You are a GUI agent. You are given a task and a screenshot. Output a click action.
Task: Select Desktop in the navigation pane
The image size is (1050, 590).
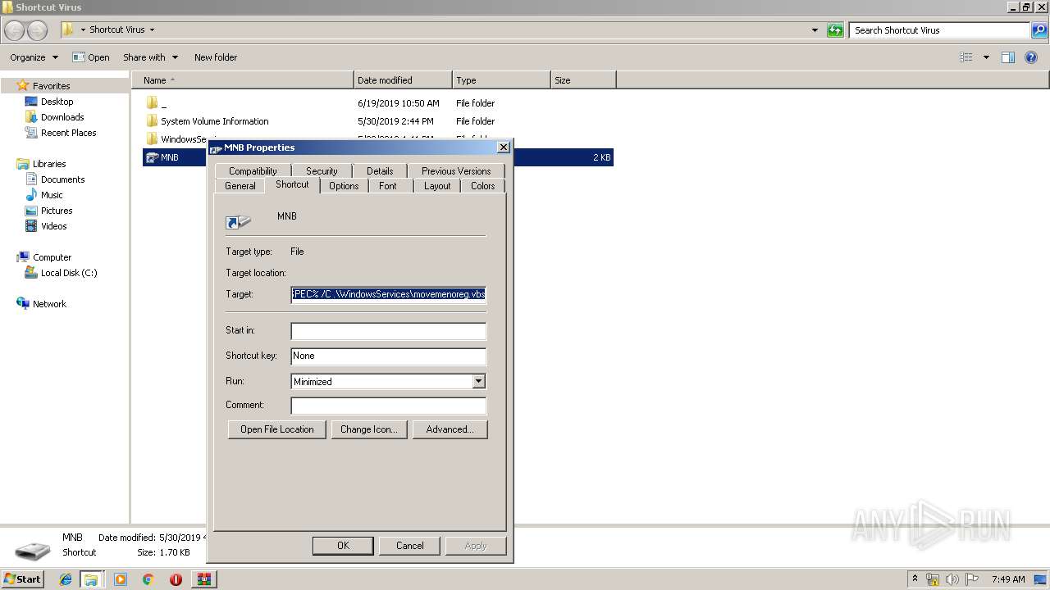coord(57,102)
